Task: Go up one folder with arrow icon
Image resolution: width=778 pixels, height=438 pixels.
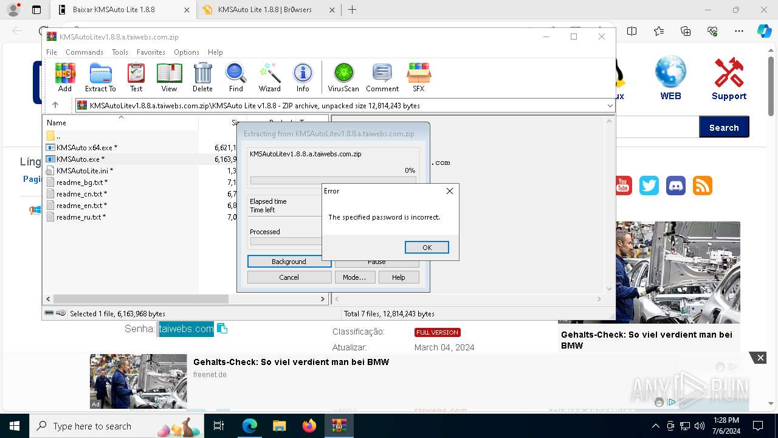Action: pyautogui.click(x=55, y=105)
